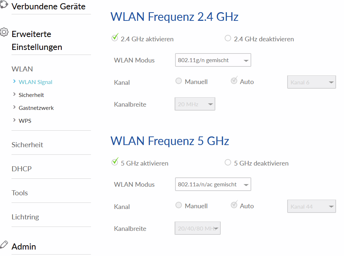
Task: Open the Gastnetzwerk settings link
Action: pos(36,108)
